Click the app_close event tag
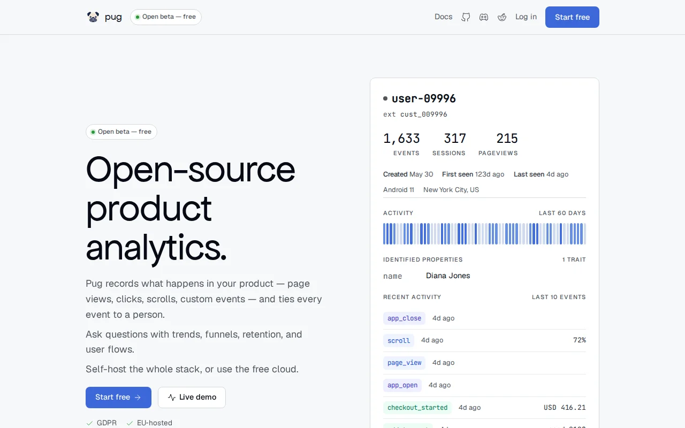The height and width of the screenshot is (428, 685). coord(404,318)
